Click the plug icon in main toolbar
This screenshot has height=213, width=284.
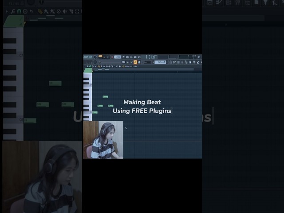[x=194, y=62]
